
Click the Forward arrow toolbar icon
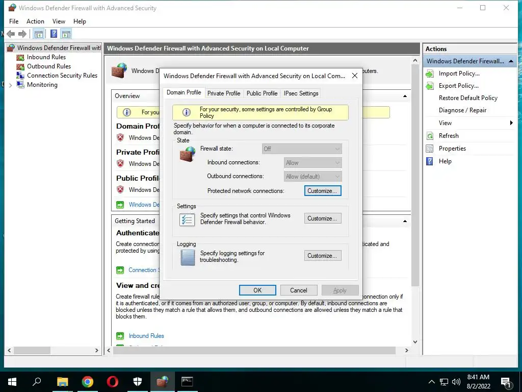point(22,34)
